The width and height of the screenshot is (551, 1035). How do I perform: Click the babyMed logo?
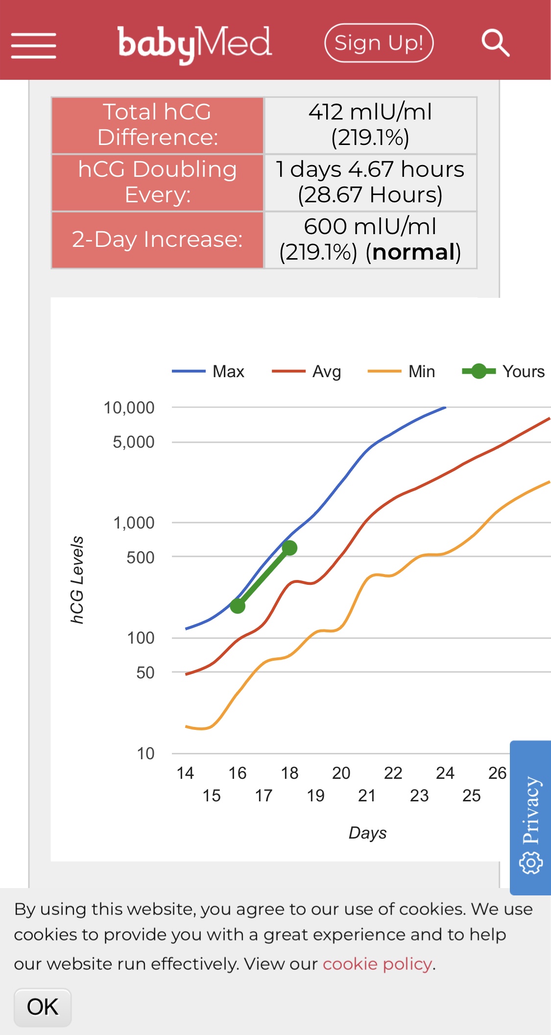point(194,44)
